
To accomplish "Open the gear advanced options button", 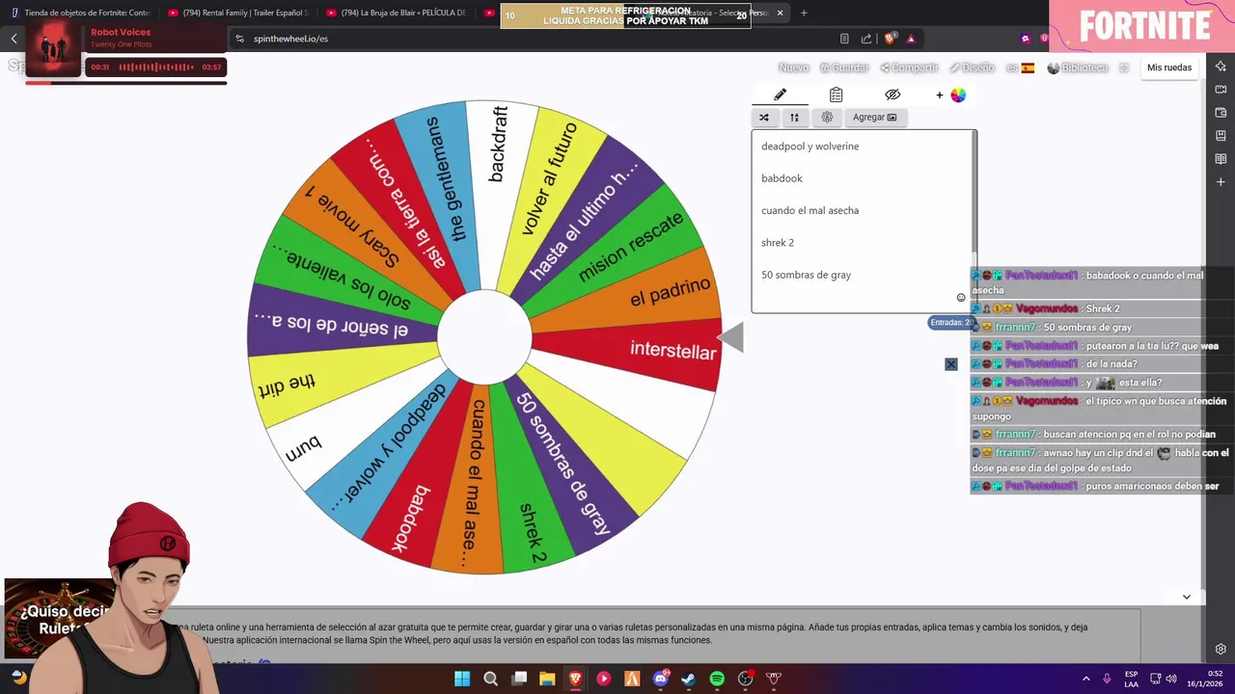I will pyautogui.click(x=827, y=118).
